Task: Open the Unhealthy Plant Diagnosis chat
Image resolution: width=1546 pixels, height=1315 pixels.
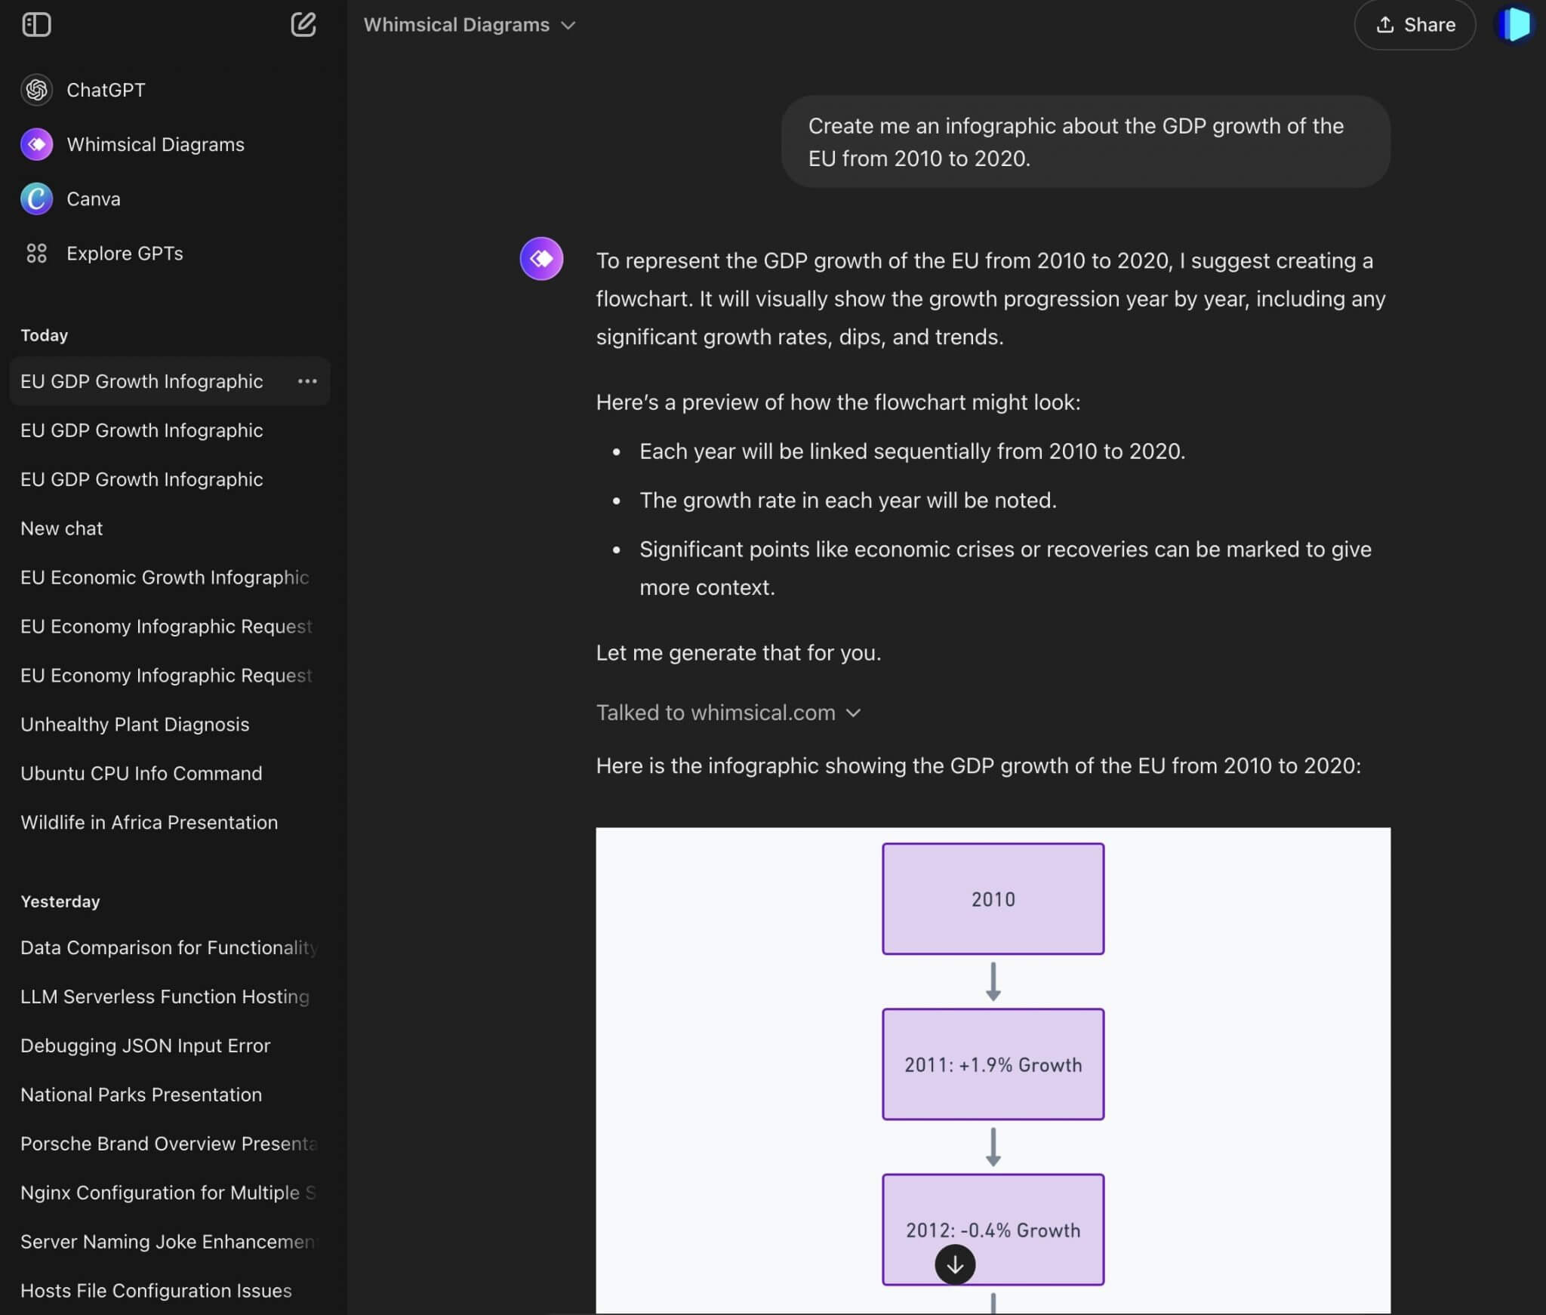Action: point(134,724)
